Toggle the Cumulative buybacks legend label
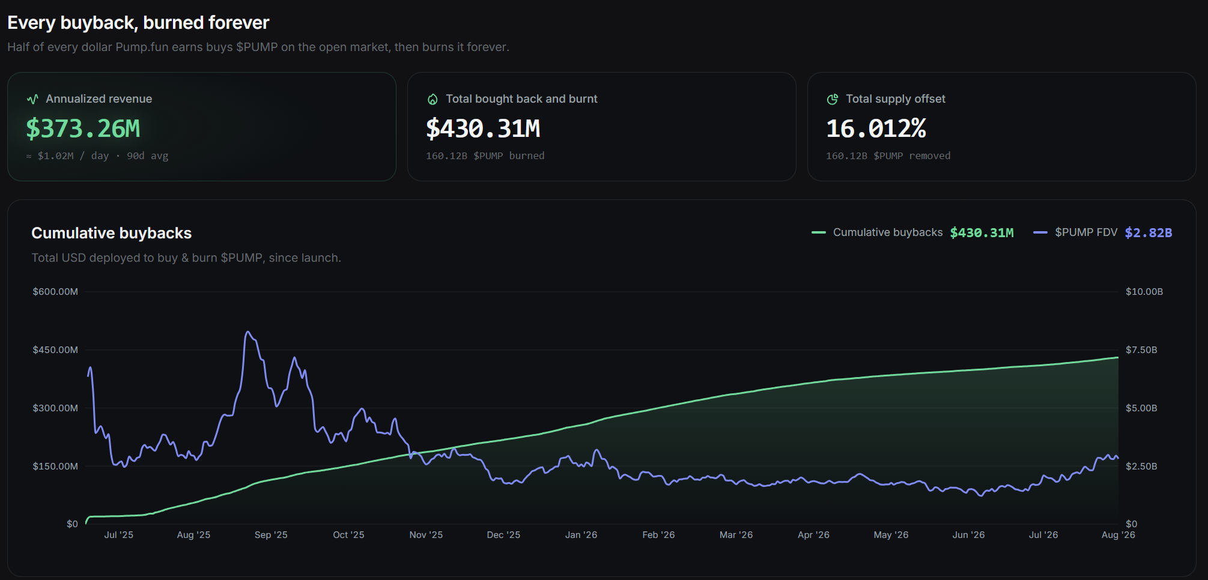This screenshot has width=1208, height=580. tap(888, 232)
